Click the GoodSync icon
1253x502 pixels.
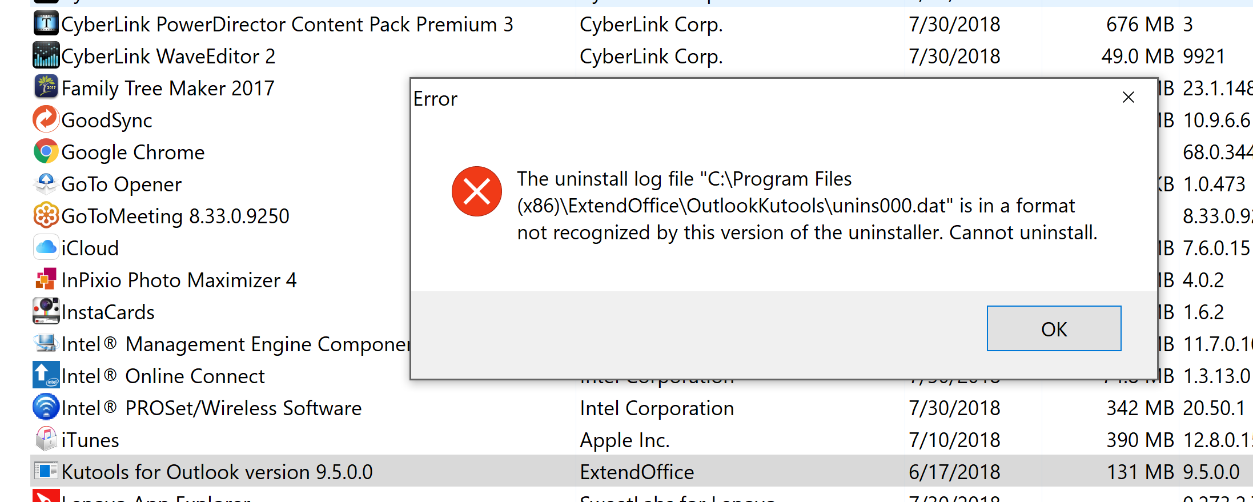point(46,119)
